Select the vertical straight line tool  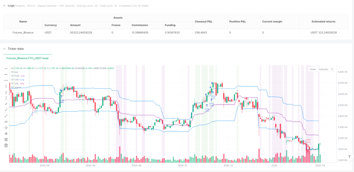(x=6, y=86)
